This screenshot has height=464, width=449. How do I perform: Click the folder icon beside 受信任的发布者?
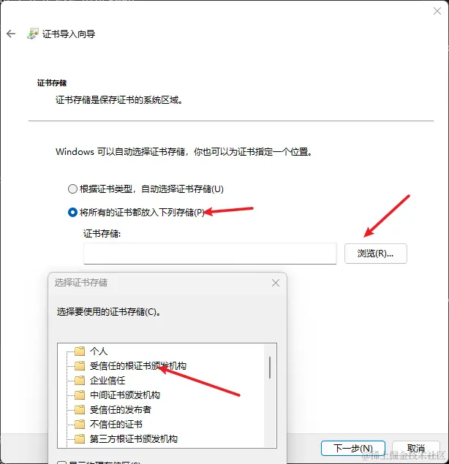click(x=80, y=410)
